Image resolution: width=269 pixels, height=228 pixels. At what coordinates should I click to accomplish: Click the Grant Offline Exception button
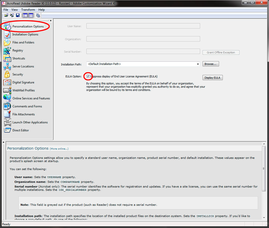tap(221, 52)
